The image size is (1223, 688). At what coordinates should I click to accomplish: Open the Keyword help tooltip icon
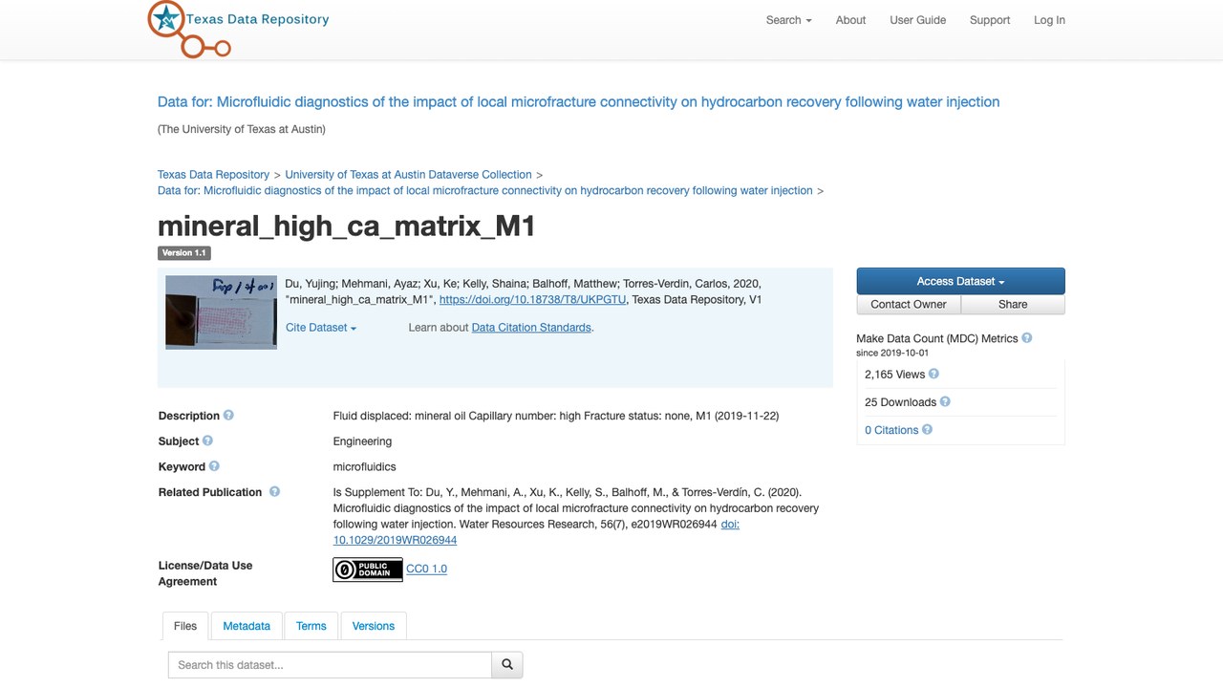pos(214,466)
